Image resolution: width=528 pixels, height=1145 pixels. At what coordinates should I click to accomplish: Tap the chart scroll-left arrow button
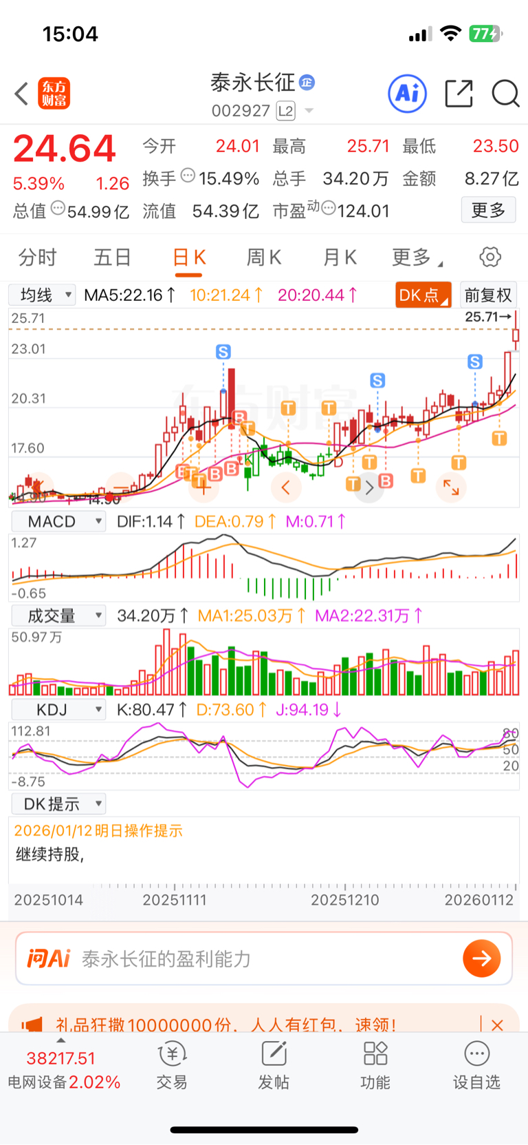pos(285,487)
